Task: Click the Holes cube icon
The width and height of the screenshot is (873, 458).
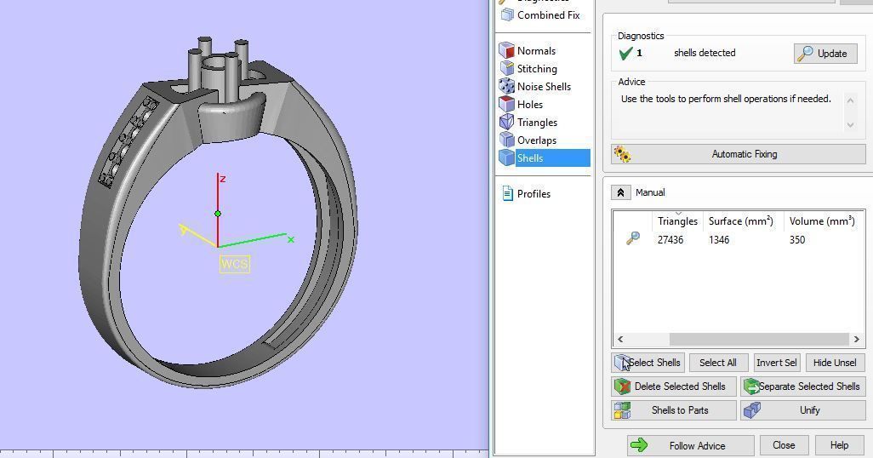Action: point(506,104)
